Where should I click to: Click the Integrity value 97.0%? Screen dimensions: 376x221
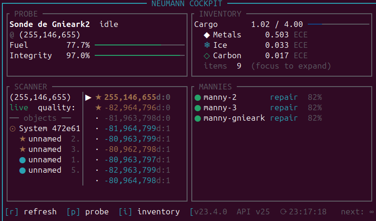point(78,56)
